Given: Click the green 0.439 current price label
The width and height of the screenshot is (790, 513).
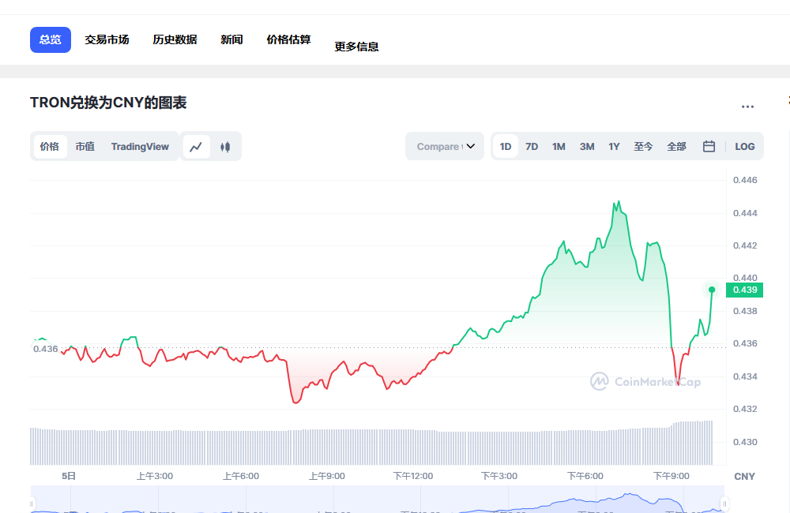Looking at the screenshot, I should pos(745,290).
